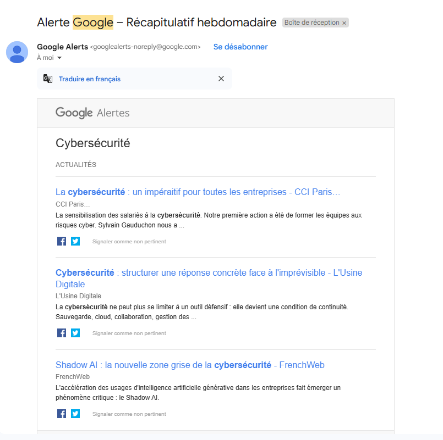
Task: Expand recipient details next to À moi
Action: pyautogui.click(x=59, y=58)
